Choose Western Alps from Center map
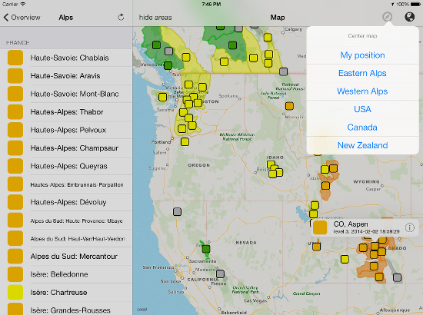The width and height of the screenshot is (423, 315). [362, 91]
